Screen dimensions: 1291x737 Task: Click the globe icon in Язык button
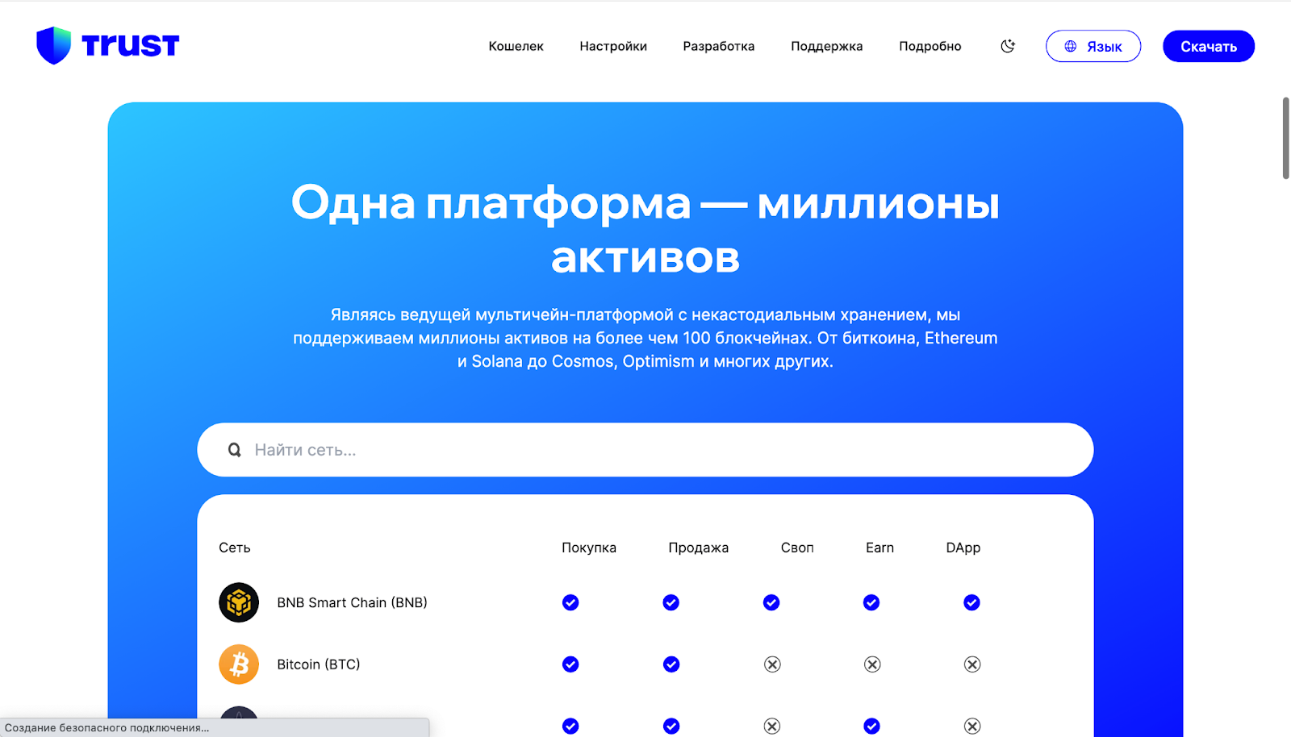pyautogui.click(x=1071, y=46)
